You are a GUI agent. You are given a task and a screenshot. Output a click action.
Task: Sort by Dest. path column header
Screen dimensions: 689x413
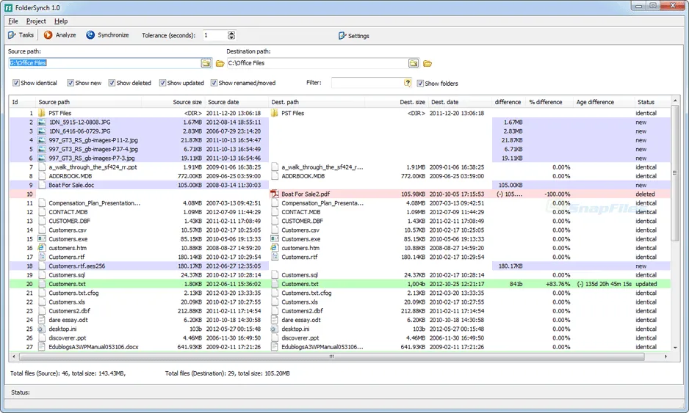(317, 102)
